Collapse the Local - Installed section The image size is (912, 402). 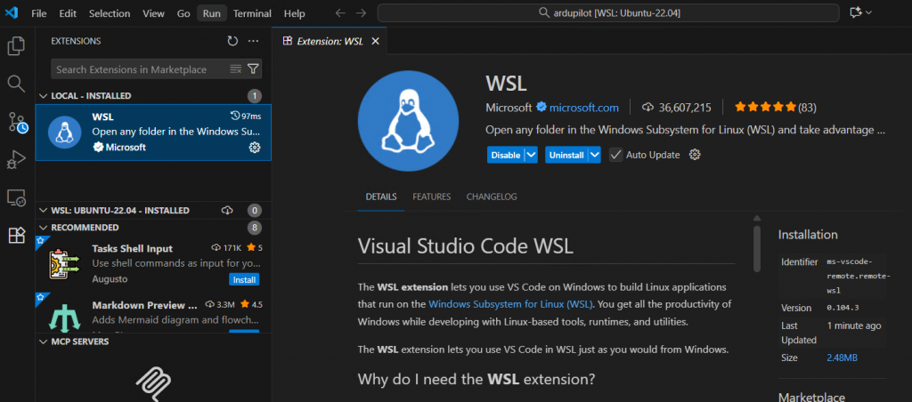point(45,95)
